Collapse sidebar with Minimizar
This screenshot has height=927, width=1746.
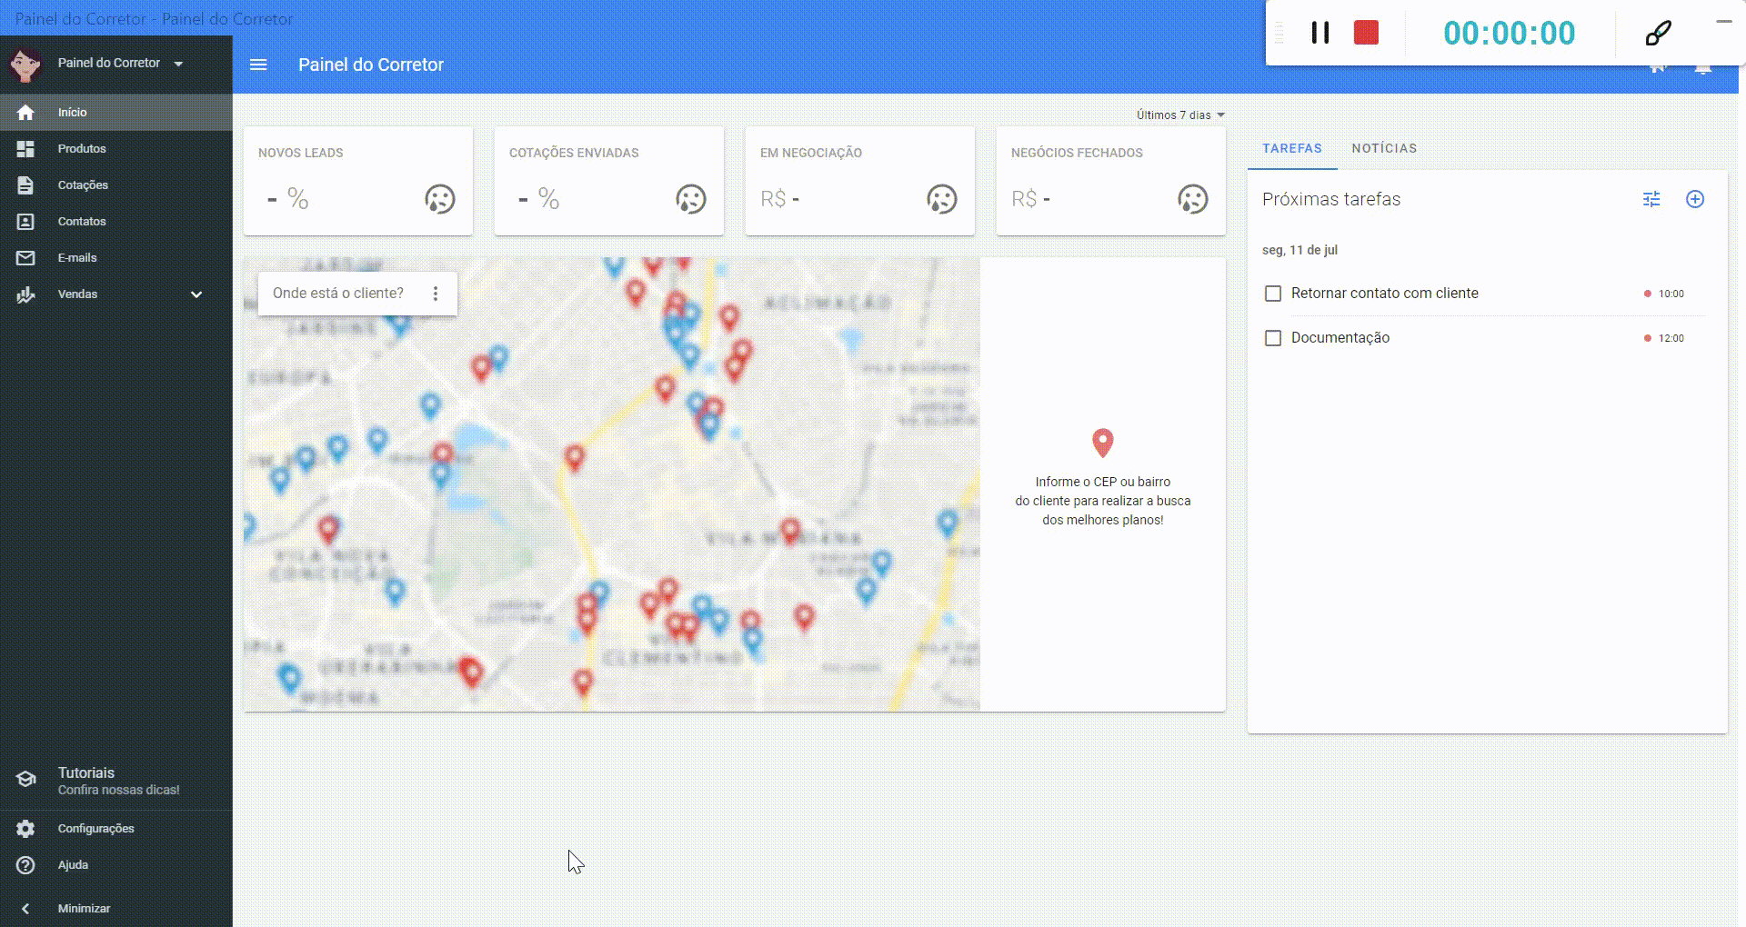coord(84,908)
